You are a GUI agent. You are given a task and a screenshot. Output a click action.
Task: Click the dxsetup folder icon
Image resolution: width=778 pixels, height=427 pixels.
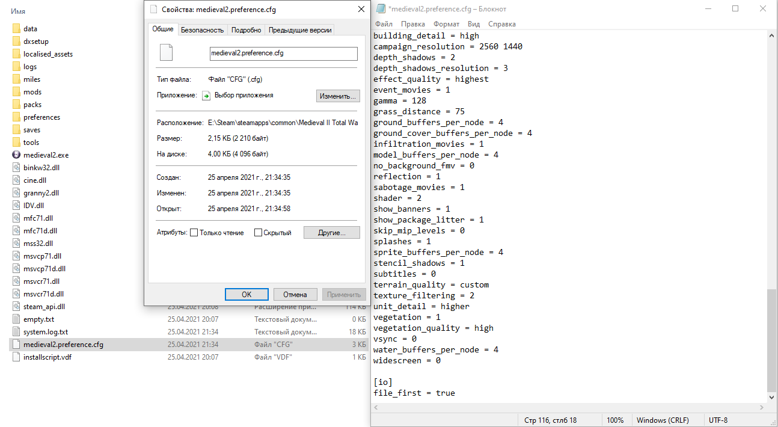coord(16,41)
